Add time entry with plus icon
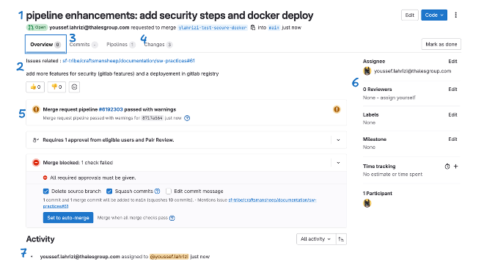Viewport: 484px width, 270px height. point(455,167)
